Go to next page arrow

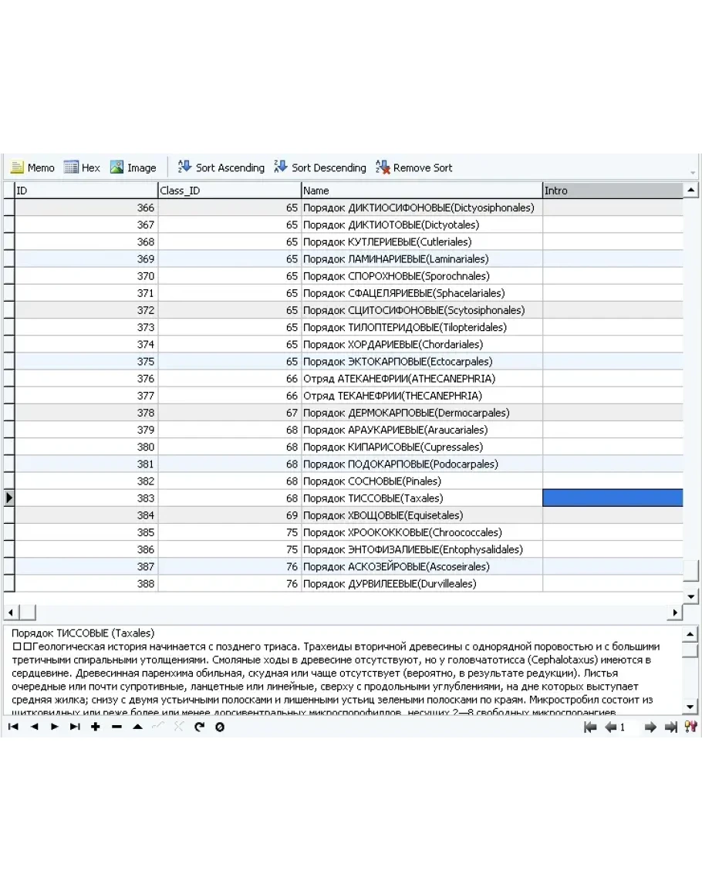pyautogui.click(x=650, y=727)
